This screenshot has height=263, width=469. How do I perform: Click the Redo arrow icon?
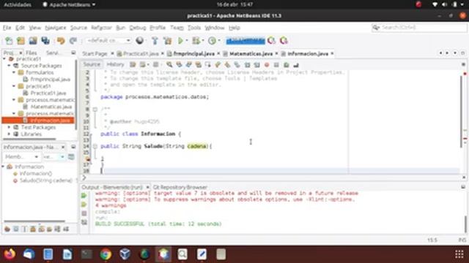click(73, 41)
